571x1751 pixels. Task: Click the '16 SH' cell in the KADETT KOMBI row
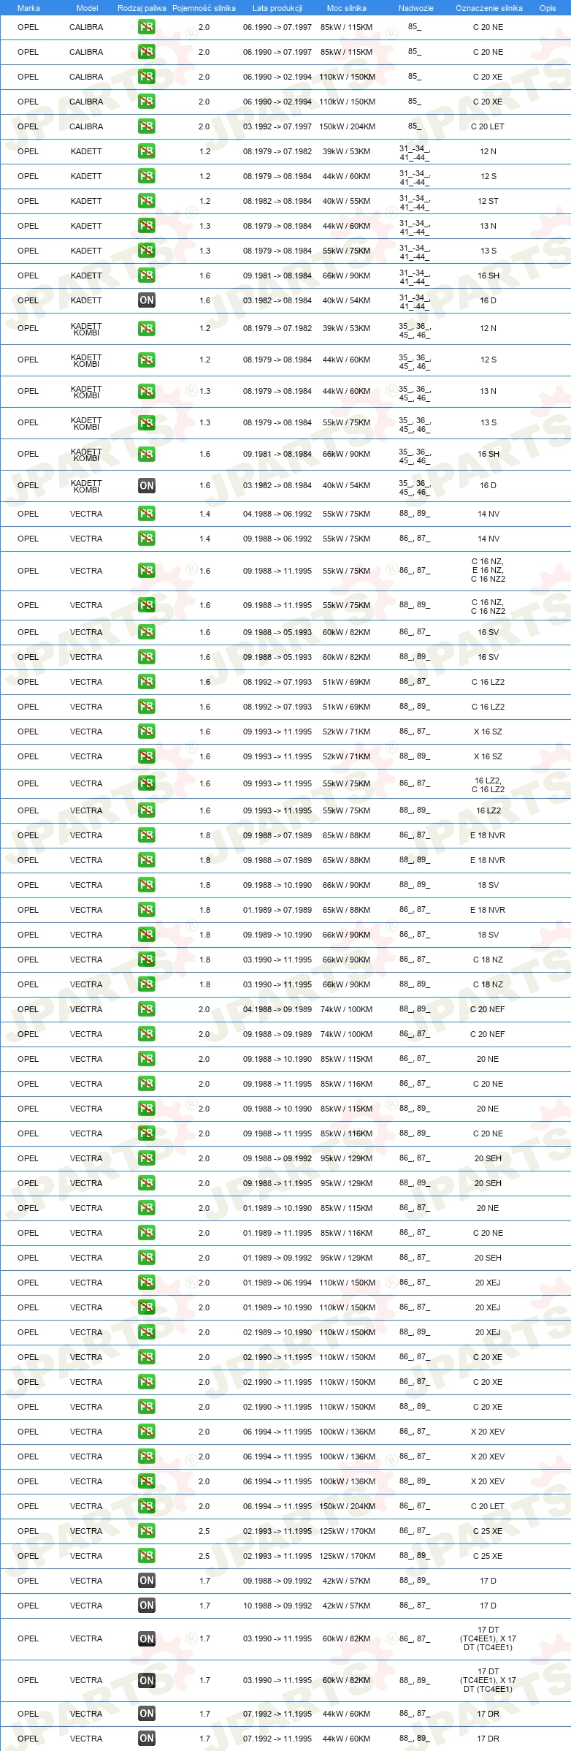pyautogui.click(x=488, y=454)
